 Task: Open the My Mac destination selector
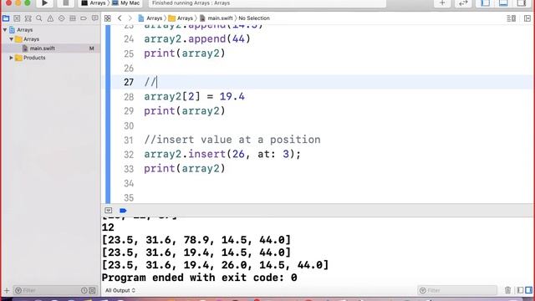(x=126, y=3)
